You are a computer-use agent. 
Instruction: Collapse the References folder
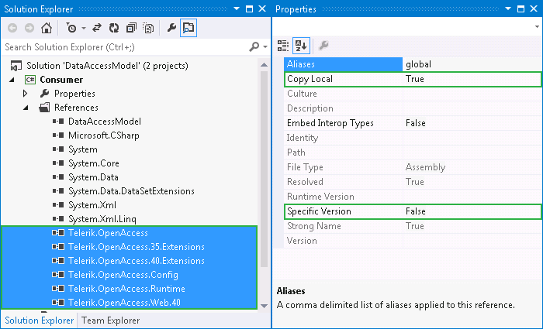pyautogui.click(x=26, y=108)
